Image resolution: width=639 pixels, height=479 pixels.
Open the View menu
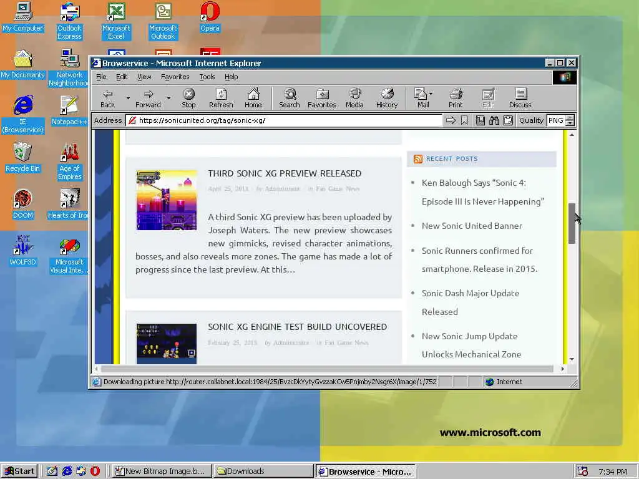144,77
